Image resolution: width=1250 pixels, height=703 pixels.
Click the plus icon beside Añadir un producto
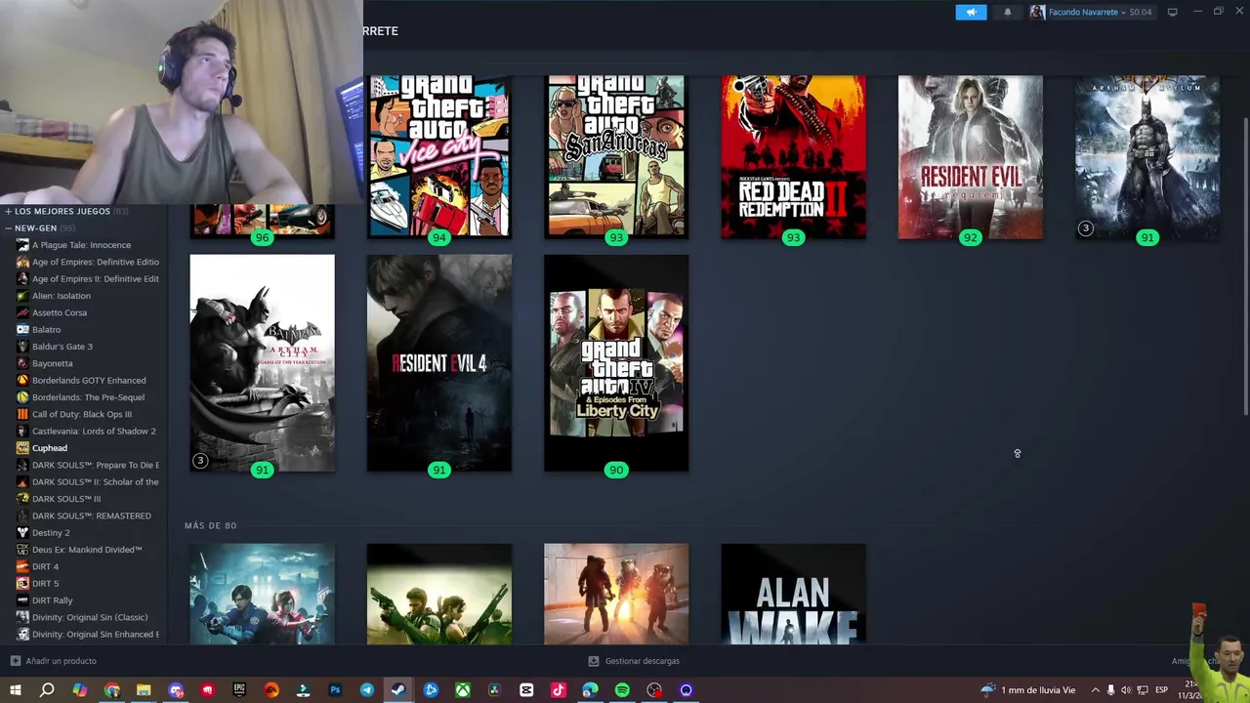(x=15, y=661)
